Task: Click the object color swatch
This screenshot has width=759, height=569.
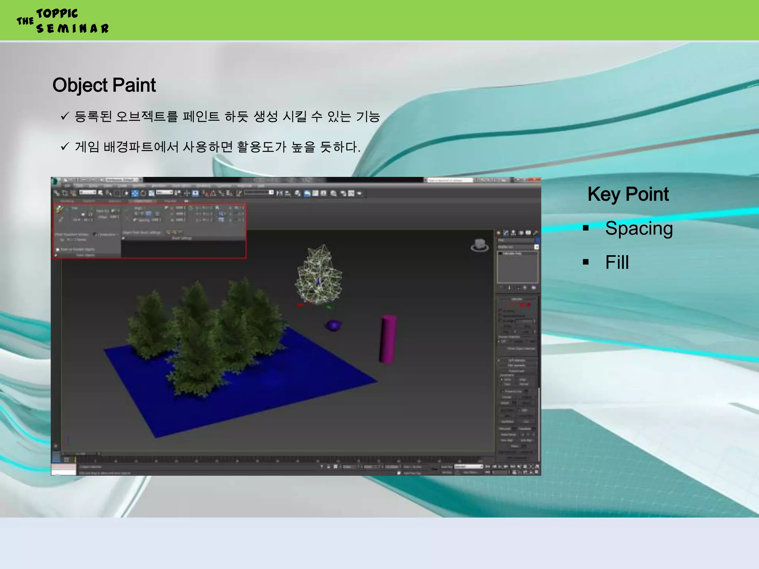Action: pyautogui.click(x=537, y=240)
